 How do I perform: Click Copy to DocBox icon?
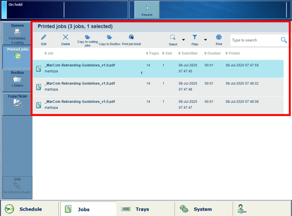[x=109, y=37]
